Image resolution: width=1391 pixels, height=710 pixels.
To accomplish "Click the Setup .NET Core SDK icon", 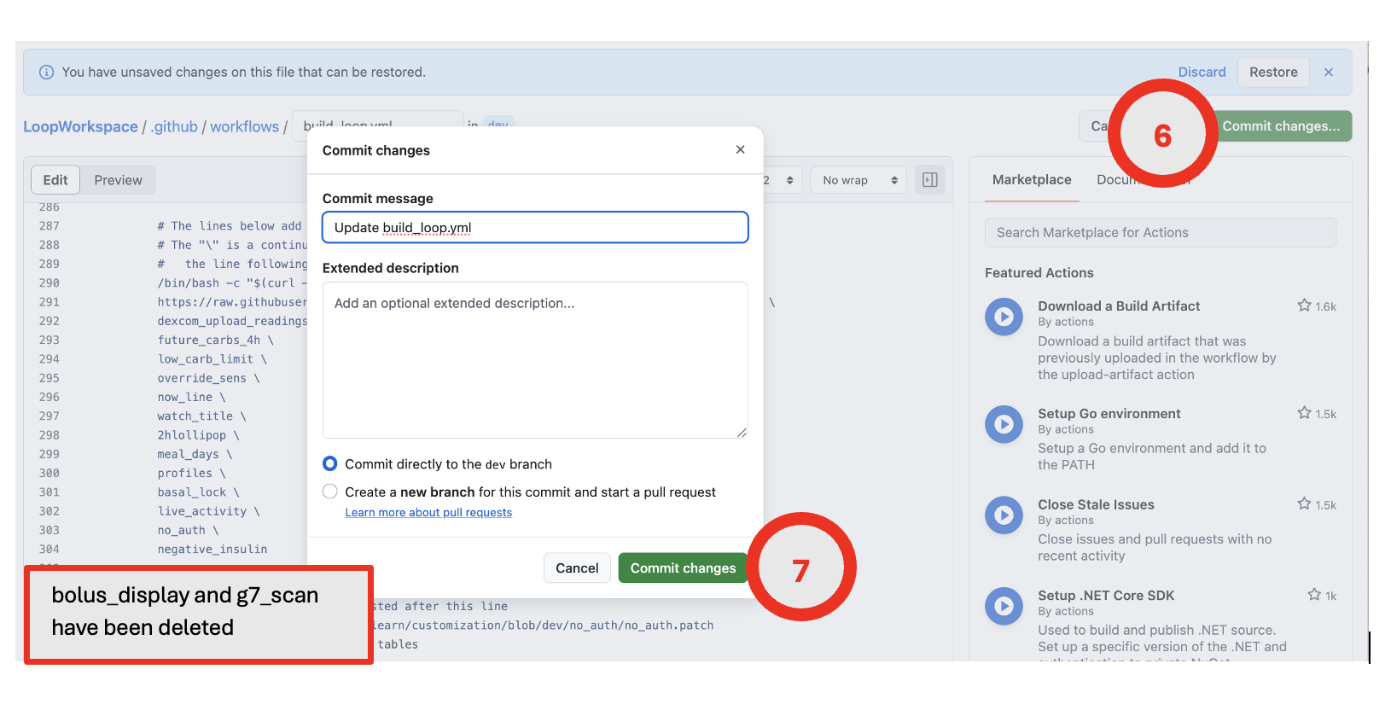I will point(1004,606).
